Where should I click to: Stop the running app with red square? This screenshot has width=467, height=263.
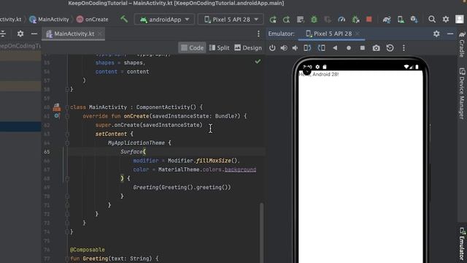(369, 20)
